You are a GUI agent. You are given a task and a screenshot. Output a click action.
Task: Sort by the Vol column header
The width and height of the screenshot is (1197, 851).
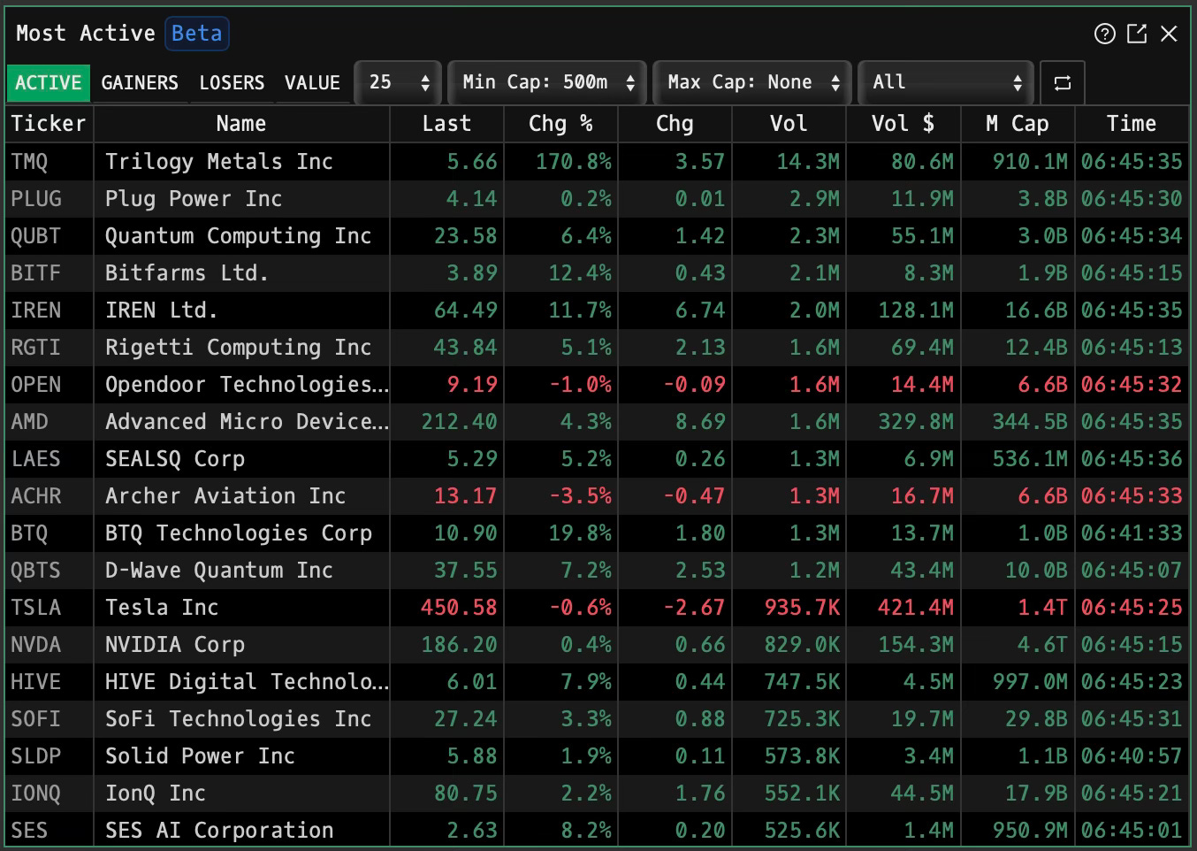[x=789, y=124]
